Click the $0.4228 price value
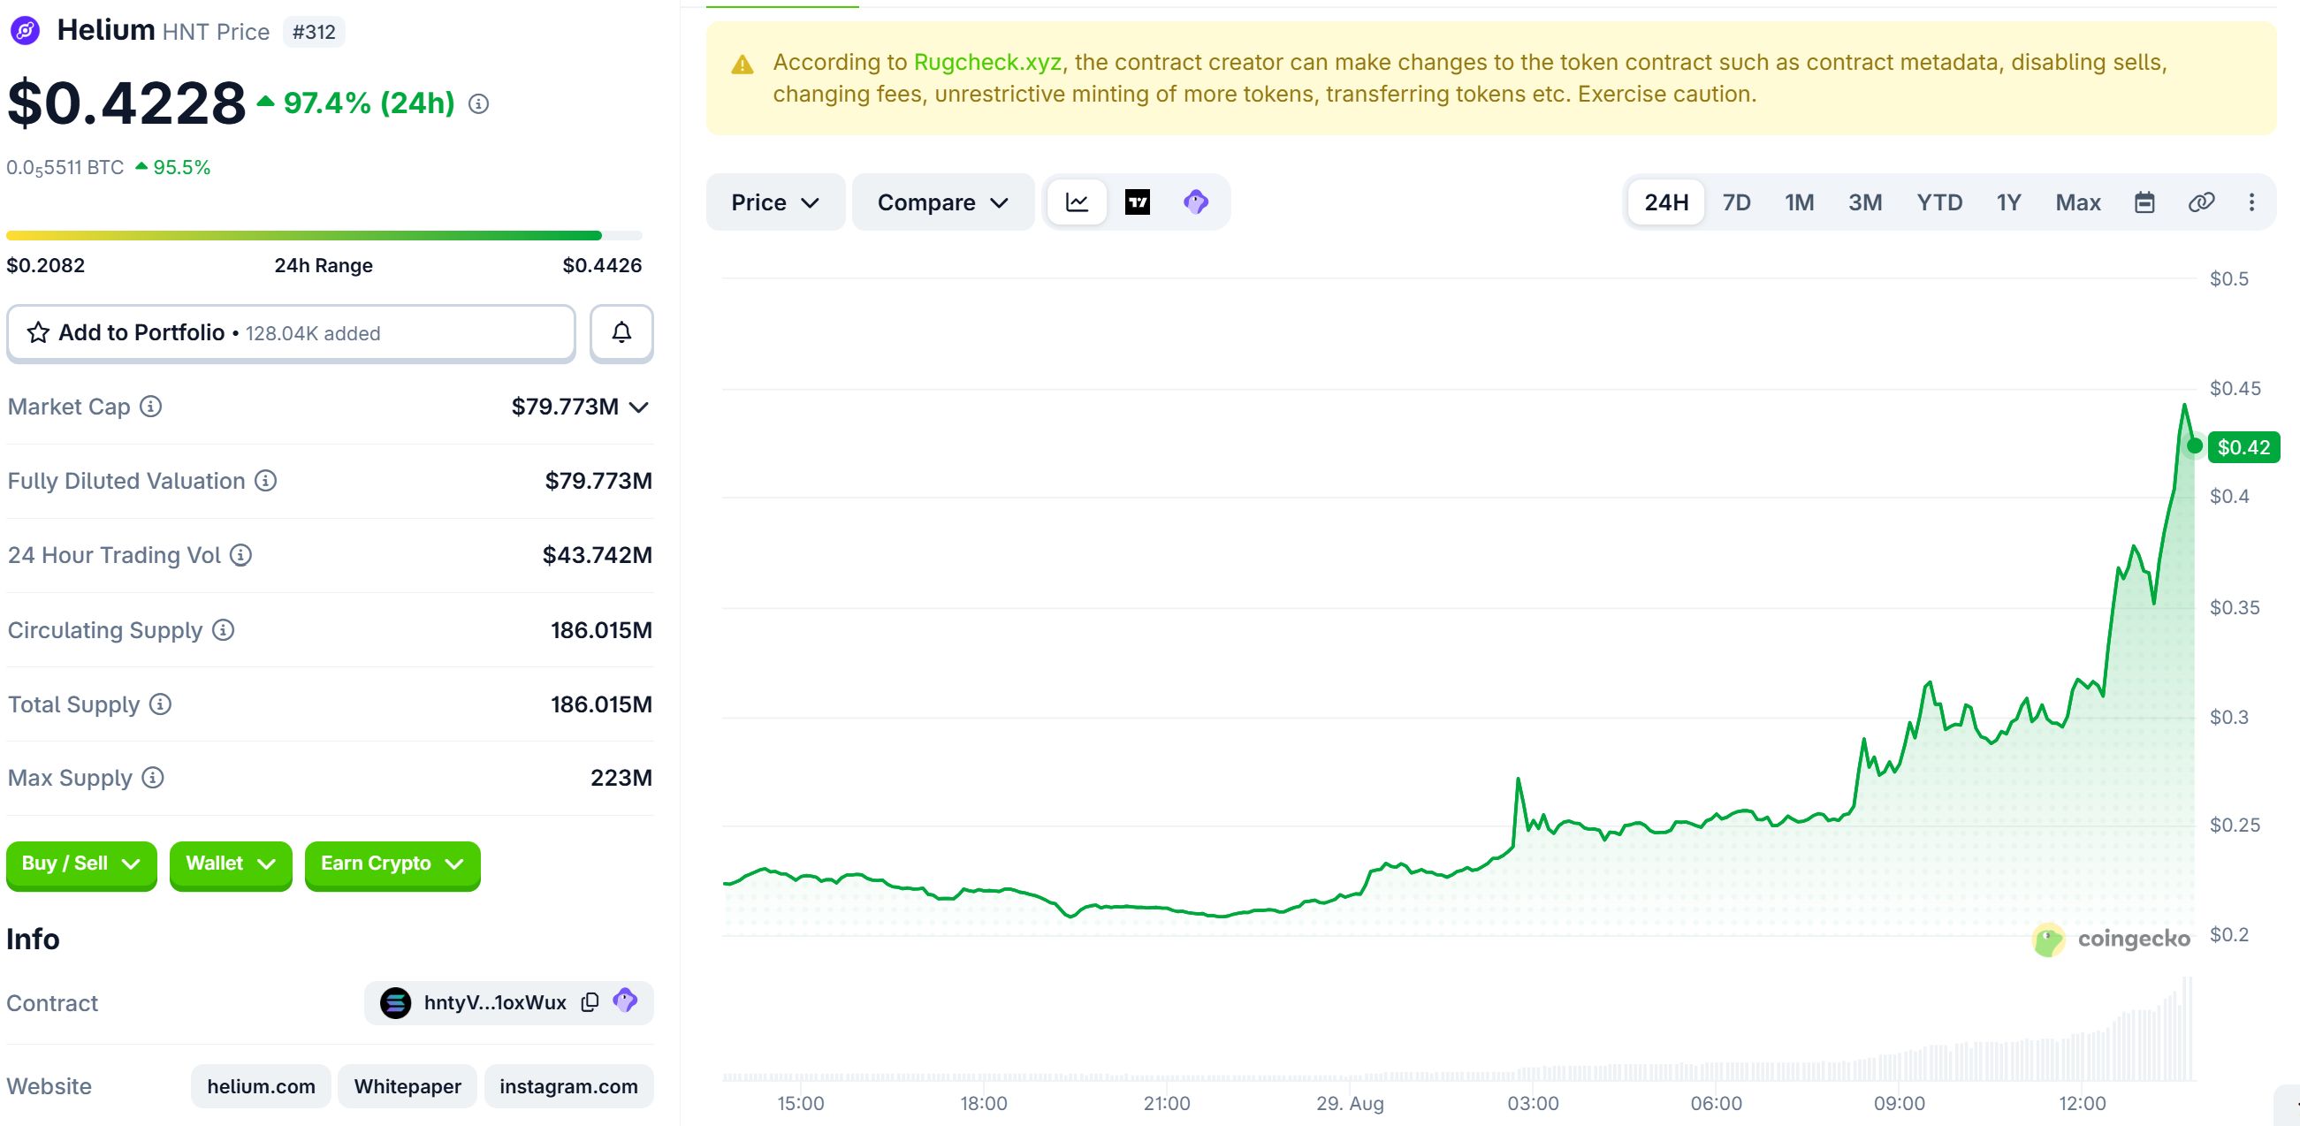This screenshot has width=2300, height=1126. pos(126,103)
